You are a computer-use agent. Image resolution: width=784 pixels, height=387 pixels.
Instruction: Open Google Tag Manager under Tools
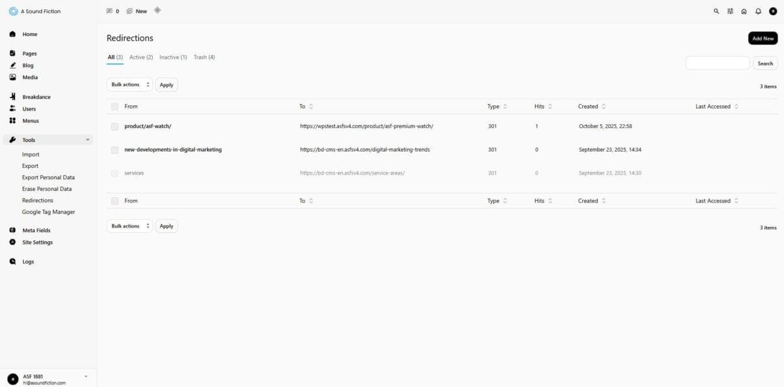pyautogui.click(x=48, y=212)
